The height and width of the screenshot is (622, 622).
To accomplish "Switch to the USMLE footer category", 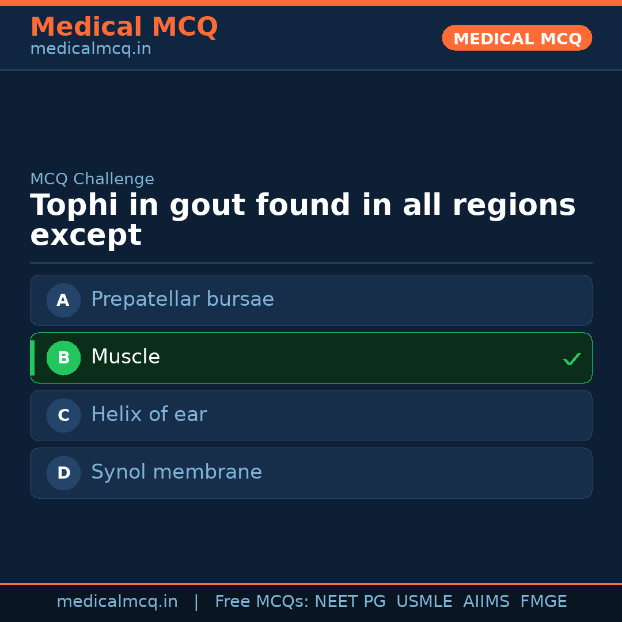I will 424,601.
